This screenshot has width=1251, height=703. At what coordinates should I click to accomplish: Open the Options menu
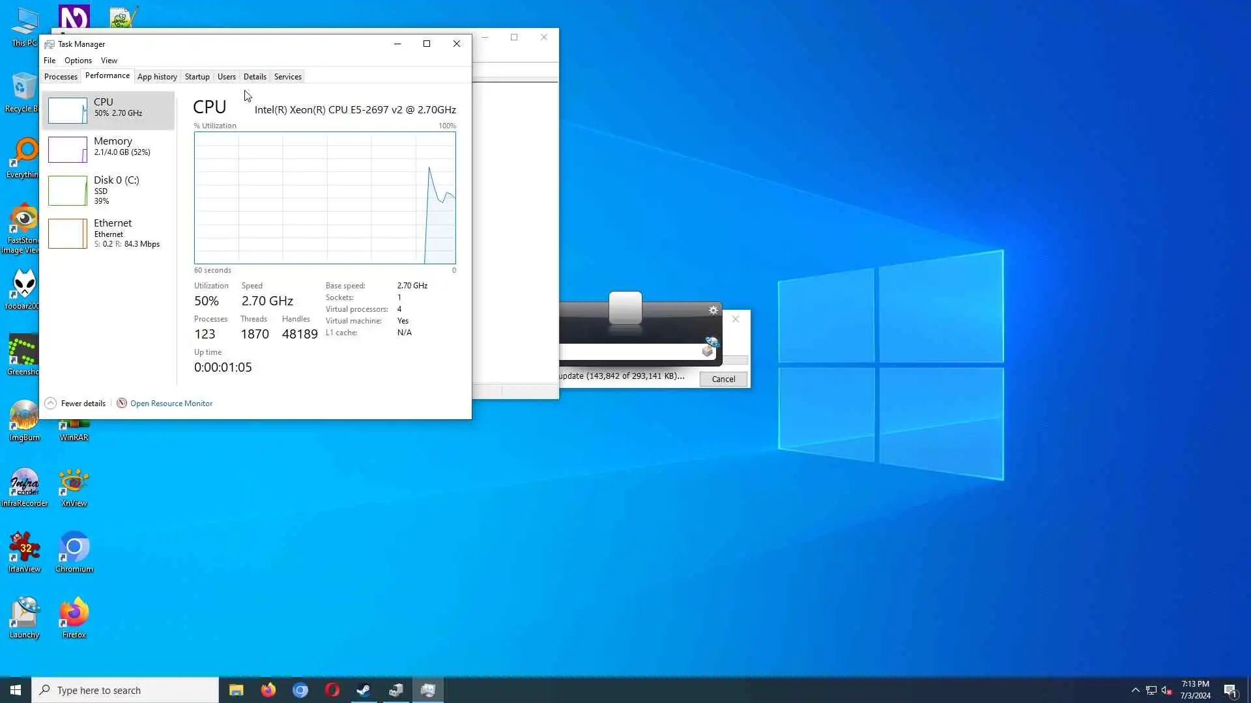[78, 61]
